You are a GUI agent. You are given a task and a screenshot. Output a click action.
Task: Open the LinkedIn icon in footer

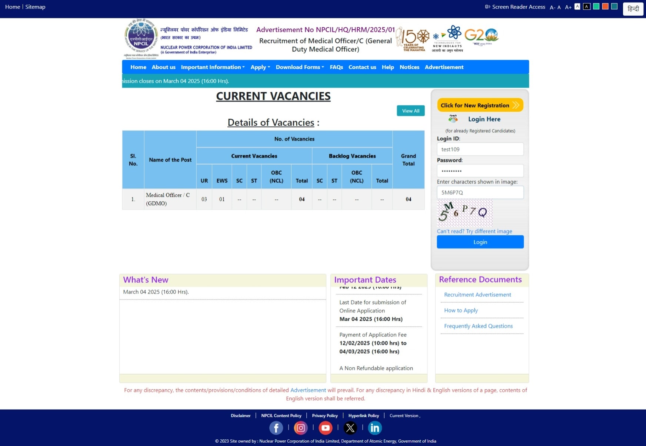pyautogui.click(x=375, y=428)
